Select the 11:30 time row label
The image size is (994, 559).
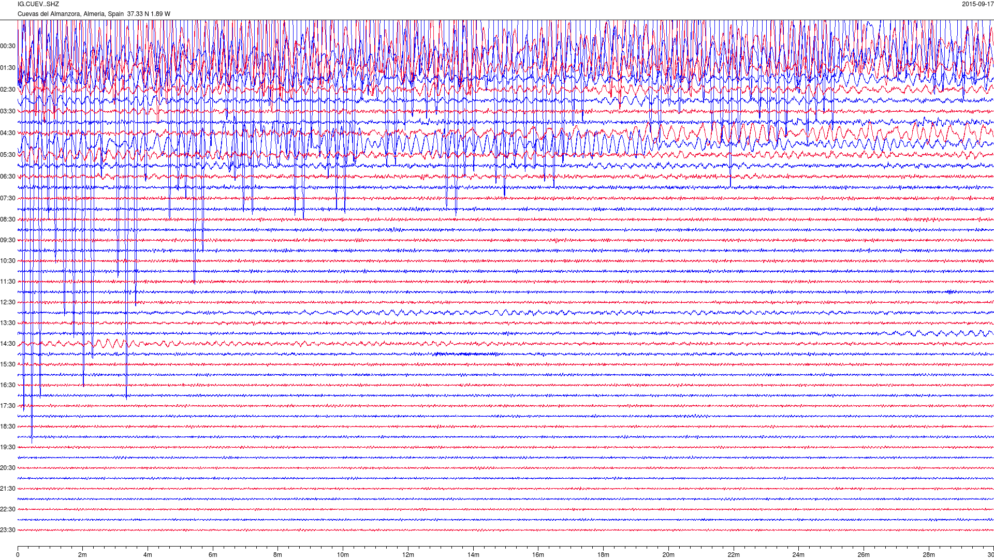pos(8,282)
